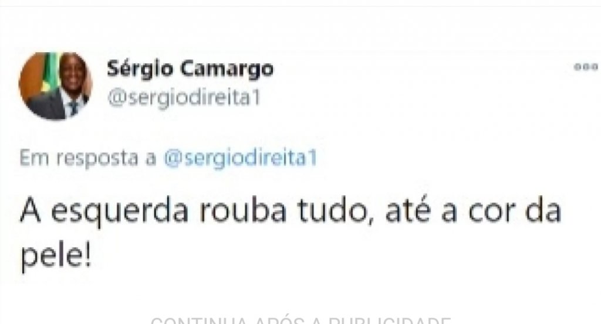Click the Brazilian flag inside the avatar
Screen dimensions: 601x324
48,73
